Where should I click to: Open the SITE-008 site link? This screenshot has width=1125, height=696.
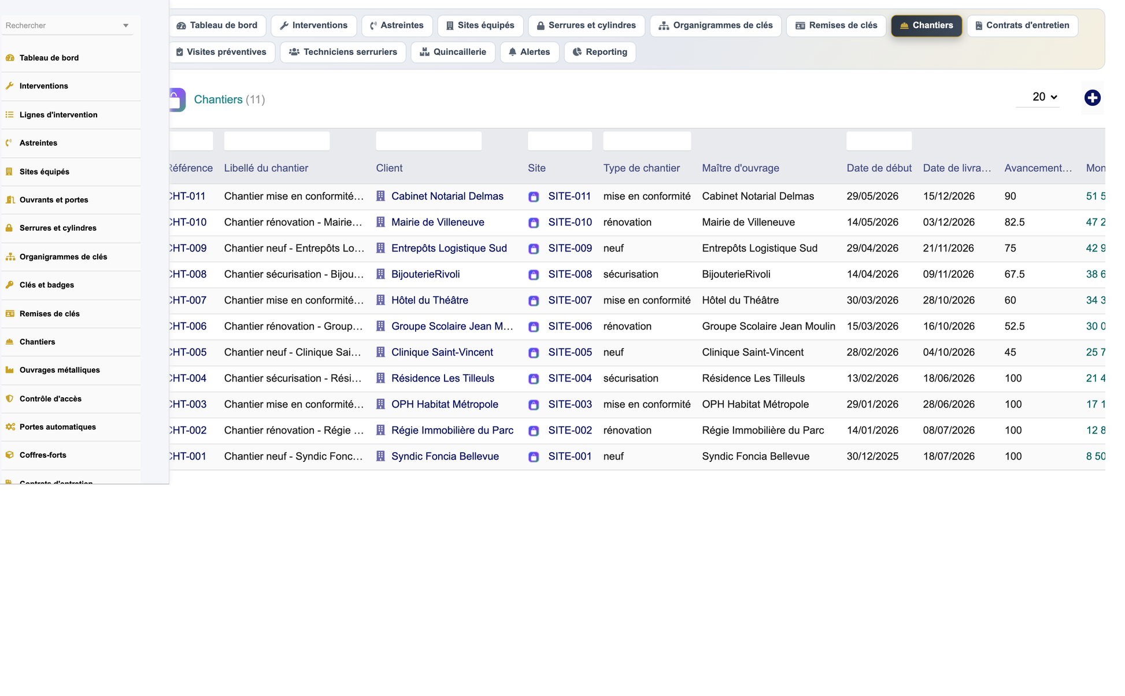click(x=570, y=275)
